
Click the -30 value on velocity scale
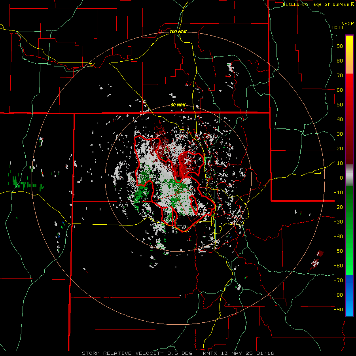point(338,222)
